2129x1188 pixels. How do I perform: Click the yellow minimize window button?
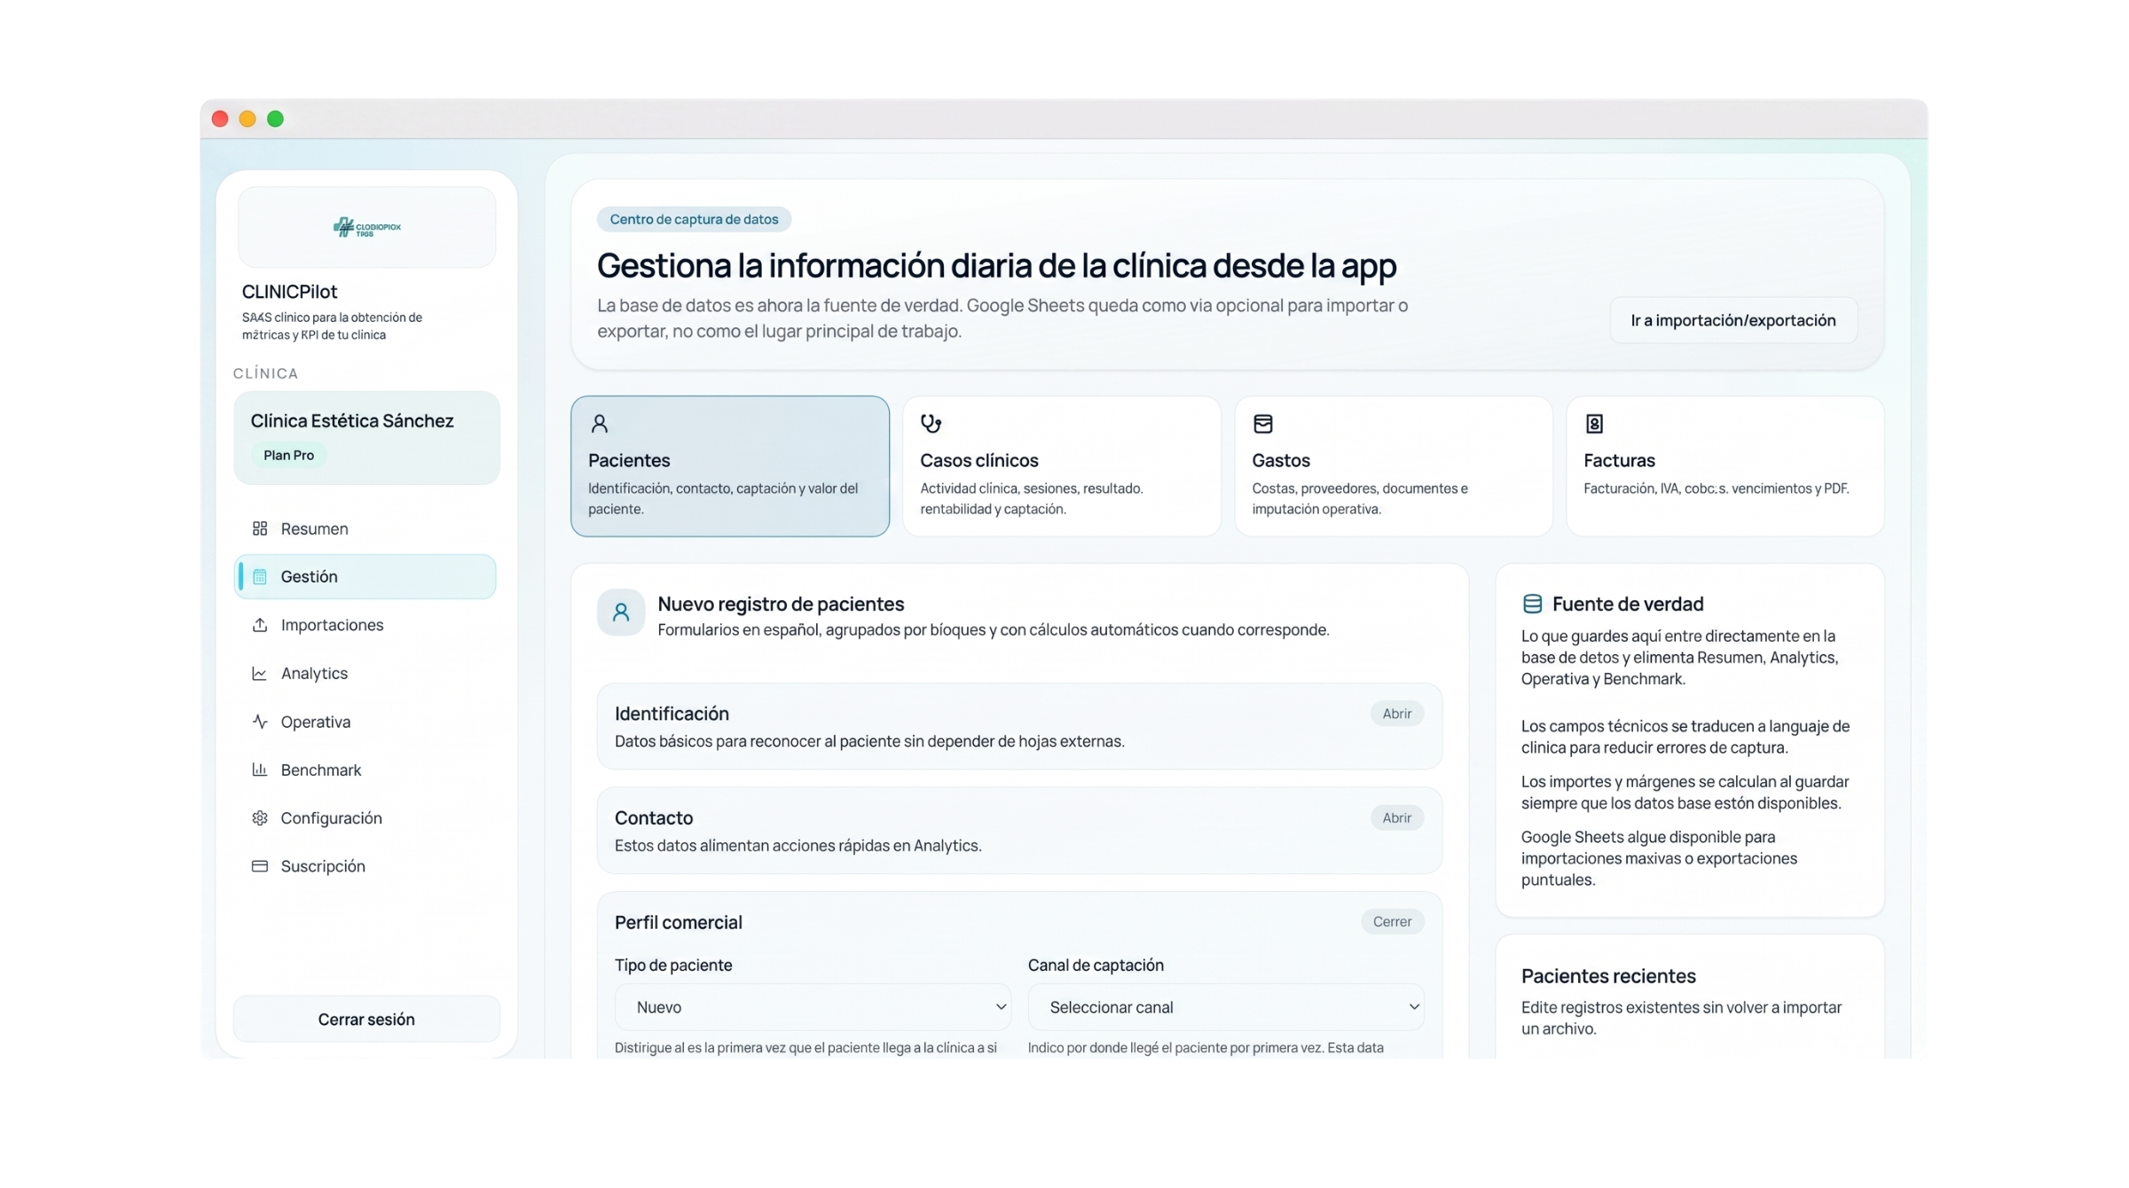(x=247, y=119)
